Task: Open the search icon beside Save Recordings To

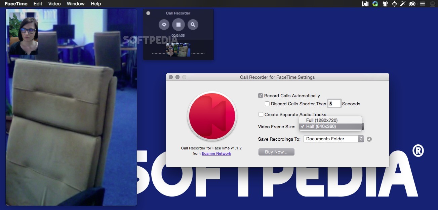Action: pyautogui.click(x=369, y=139)
